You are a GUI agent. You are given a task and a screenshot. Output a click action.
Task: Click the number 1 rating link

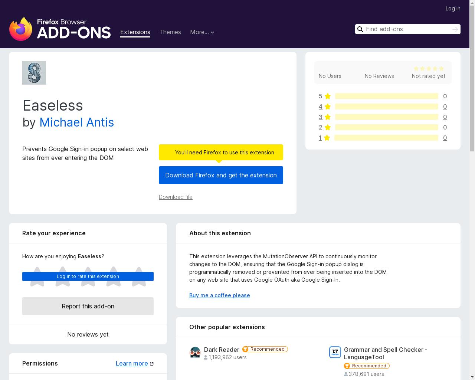320,138
